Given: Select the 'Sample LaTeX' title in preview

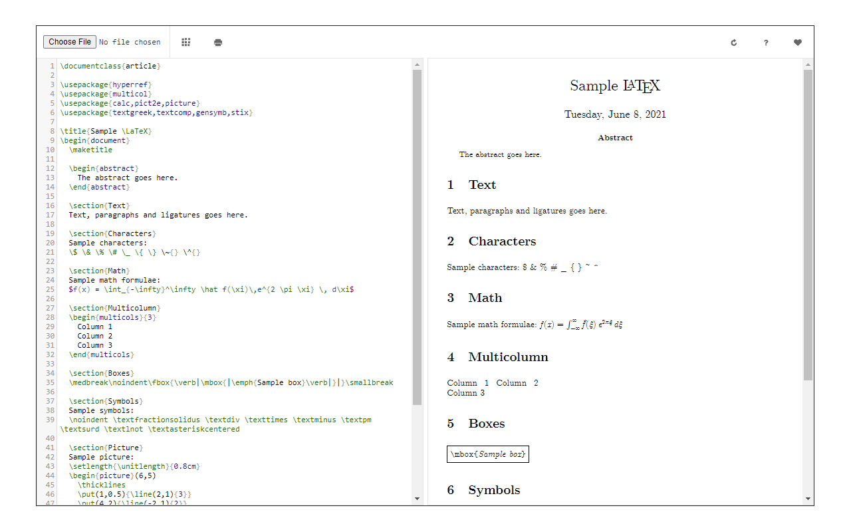Looking at the screenshot, I should point(615,85).
